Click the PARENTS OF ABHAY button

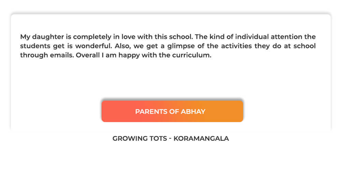tap(172, 111)
